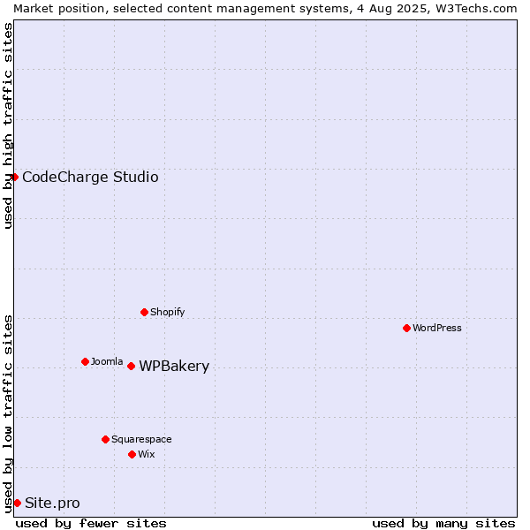Click the 'Shopify' label

(x=167, y=312)
